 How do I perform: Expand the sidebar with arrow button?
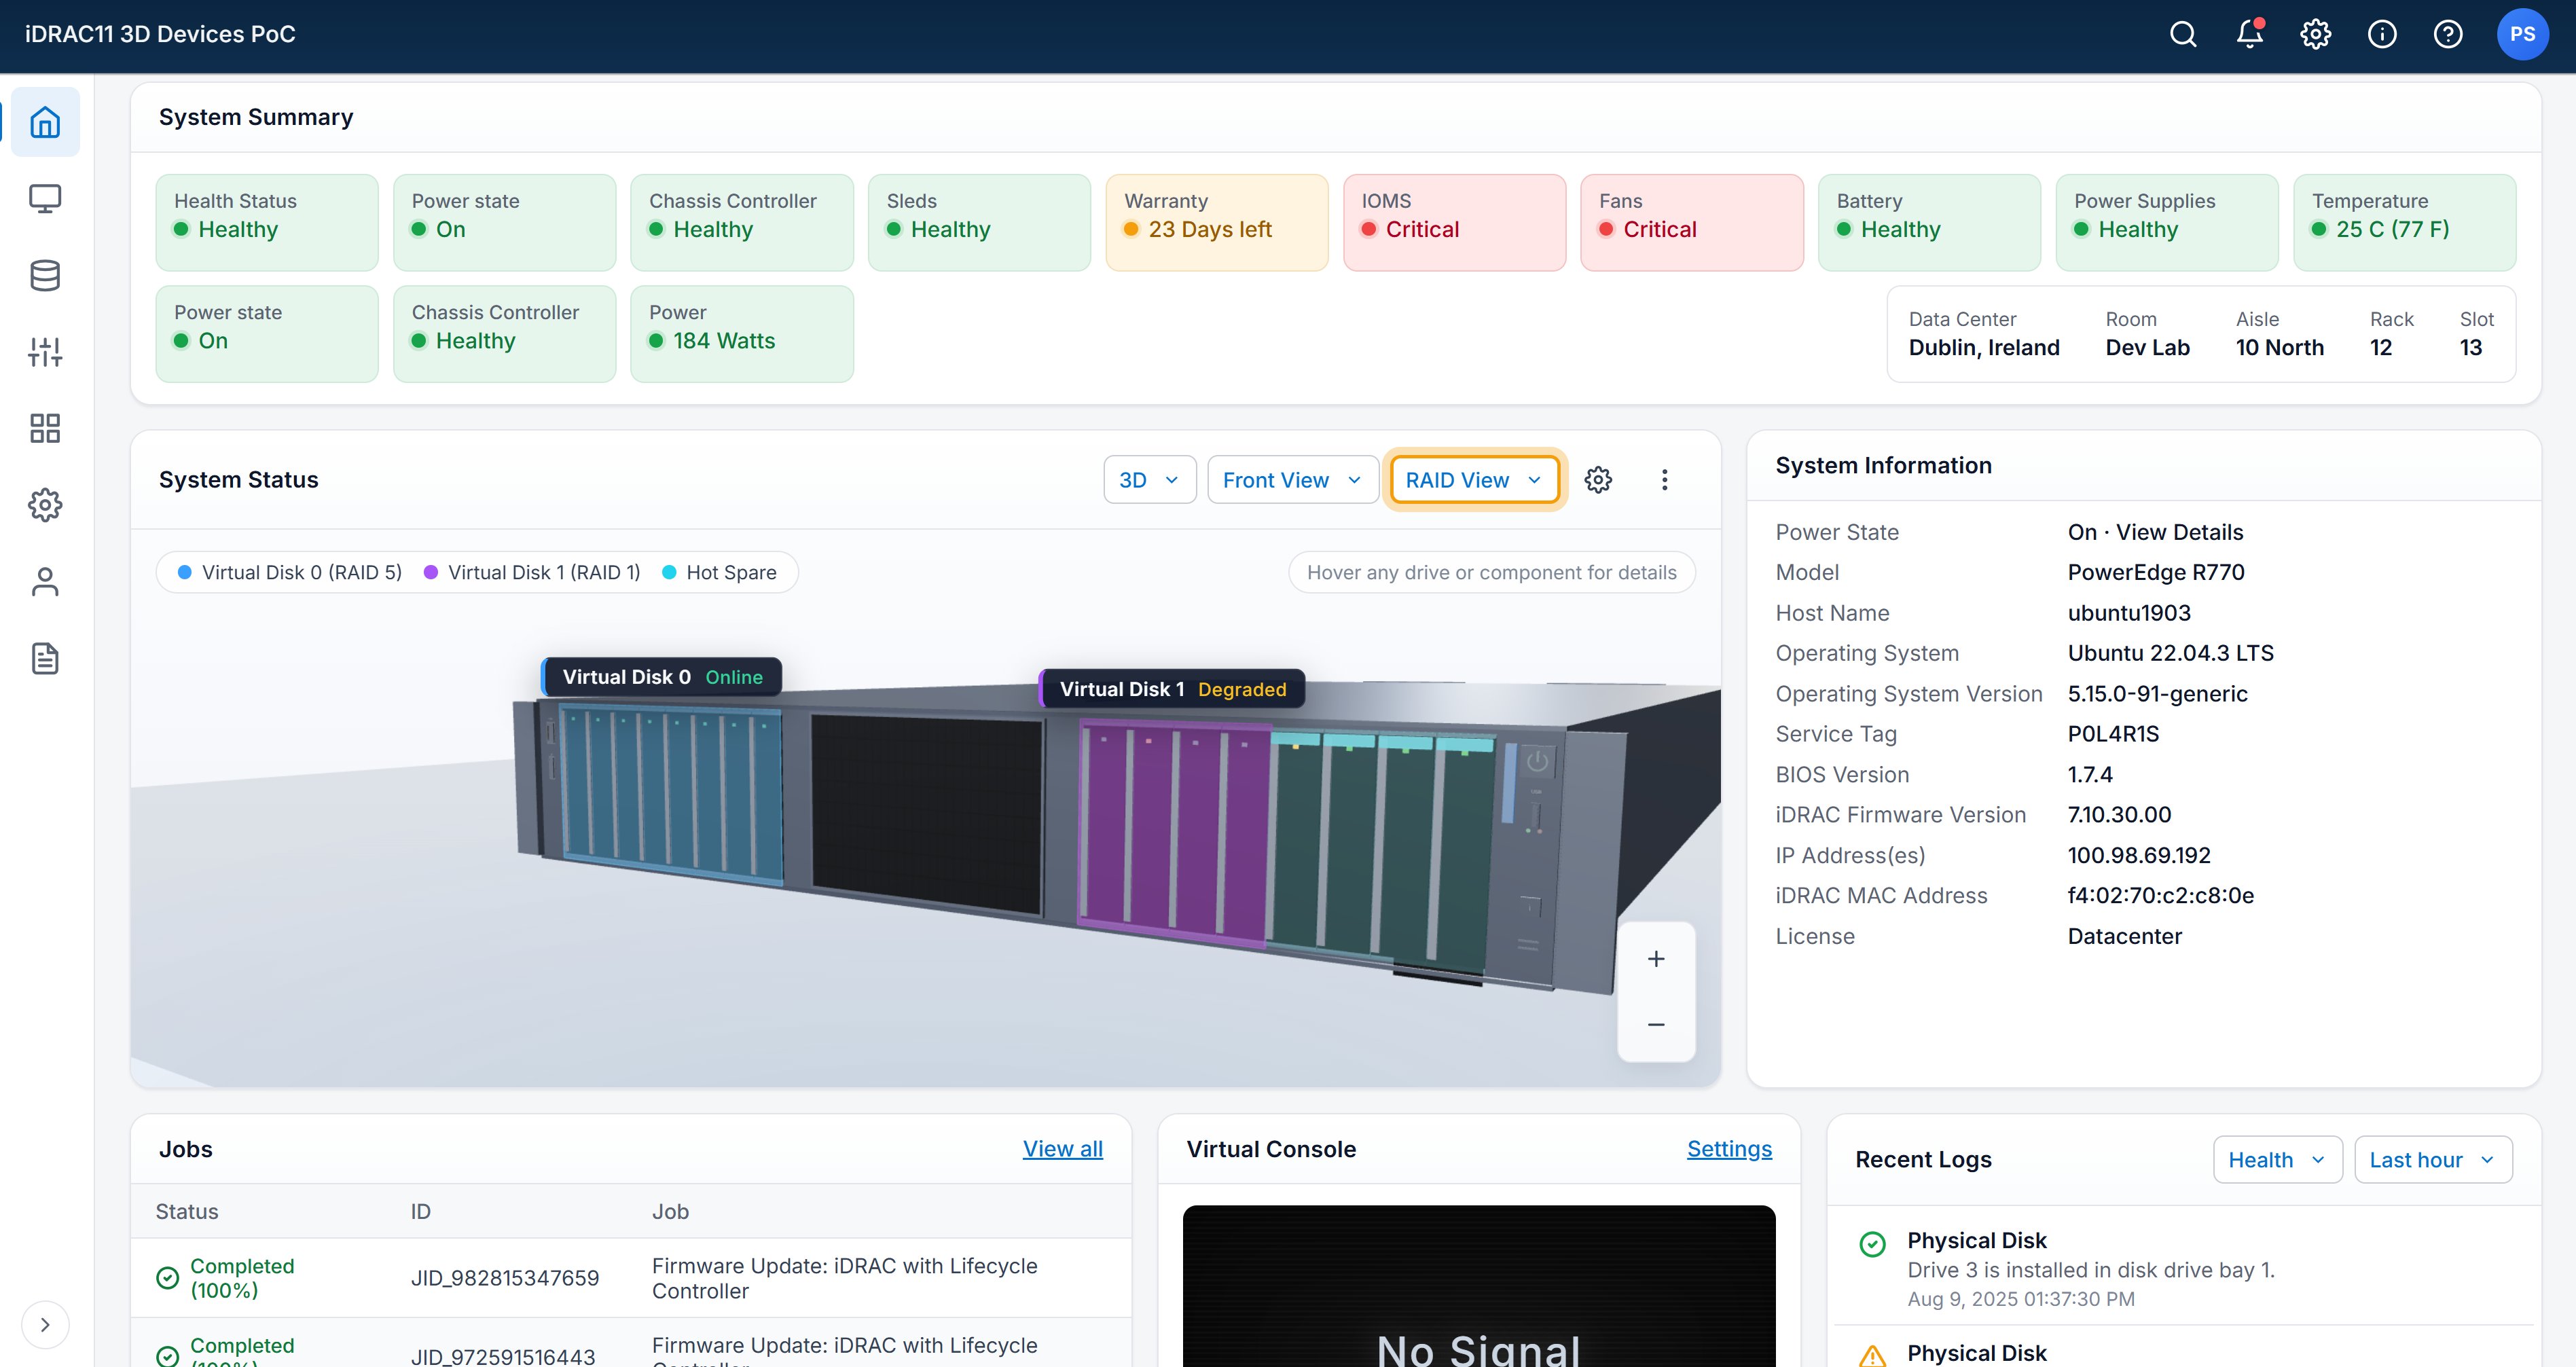coord(45,1325)
